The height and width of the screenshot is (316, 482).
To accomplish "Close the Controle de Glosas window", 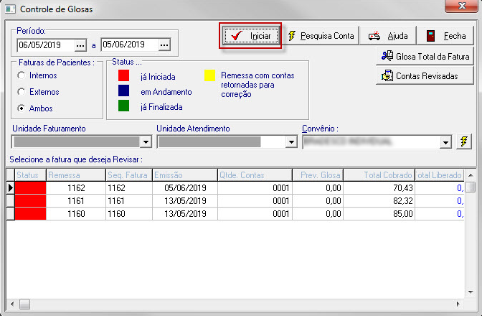I will (462, 6).
